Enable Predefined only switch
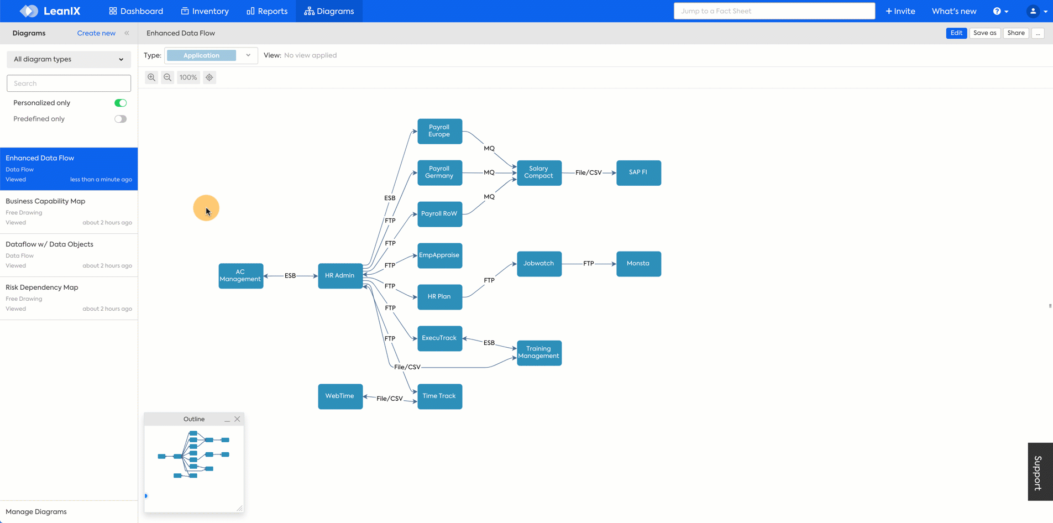The height and width of the screenshot is (523, 1053). point(121,119)
